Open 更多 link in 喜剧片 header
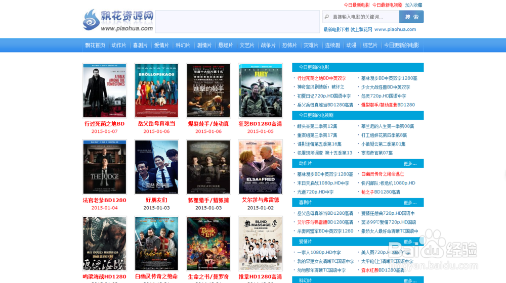The image size is (506, 283). point(410,203)
